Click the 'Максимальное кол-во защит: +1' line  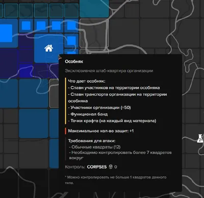[101, 131]
